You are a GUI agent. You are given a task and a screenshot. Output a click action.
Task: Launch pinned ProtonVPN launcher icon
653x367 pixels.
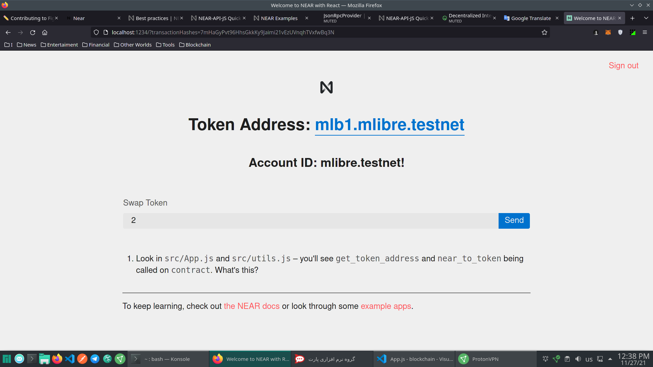(x=120, y=359)
